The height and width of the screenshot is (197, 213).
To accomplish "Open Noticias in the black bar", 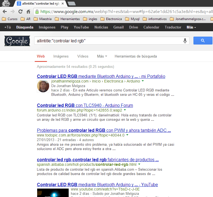I will pyautogui.click(x=101, y=27).
